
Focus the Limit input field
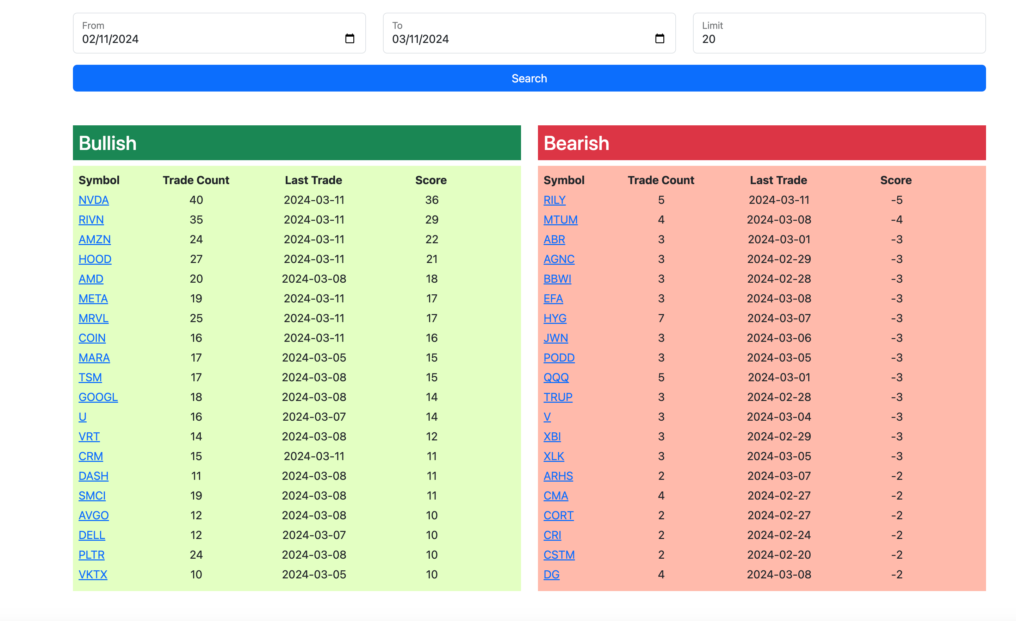839,39
